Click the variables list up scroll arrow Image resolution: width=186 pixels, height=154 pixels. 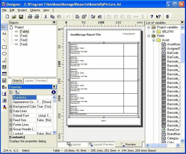click(182, 27)
